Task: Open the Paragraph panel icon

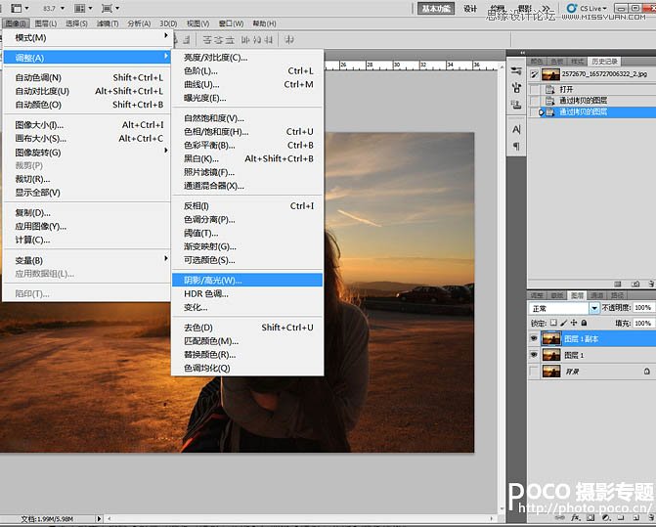Action: click(516, 148)
